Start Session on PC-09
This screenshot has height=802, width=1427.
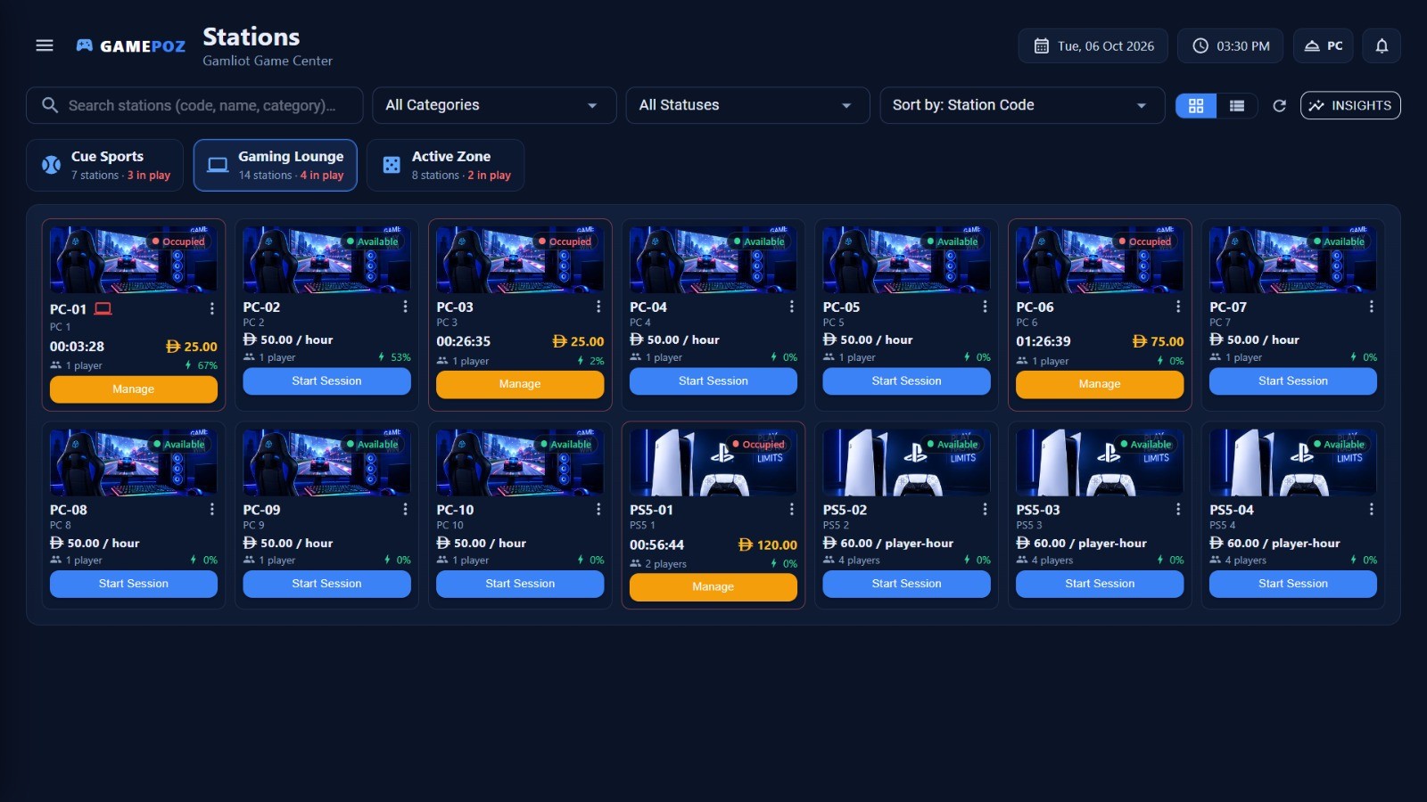pos(326,584)
